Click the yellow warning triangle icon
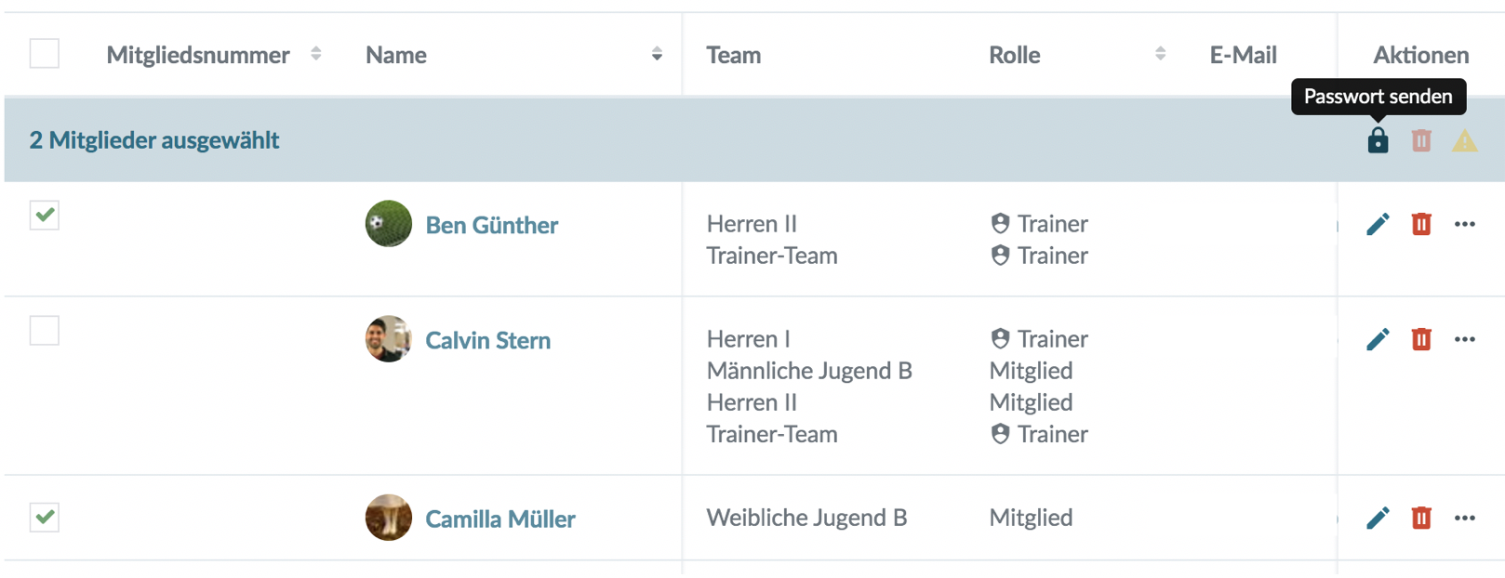 (x=1465, y=141)
